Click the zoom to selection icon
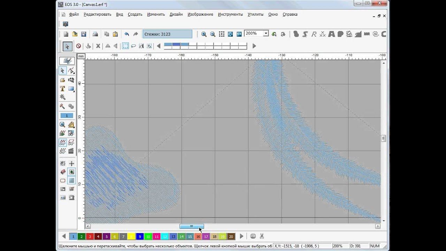This screenshot has height=251, width=446. point(222,34)
